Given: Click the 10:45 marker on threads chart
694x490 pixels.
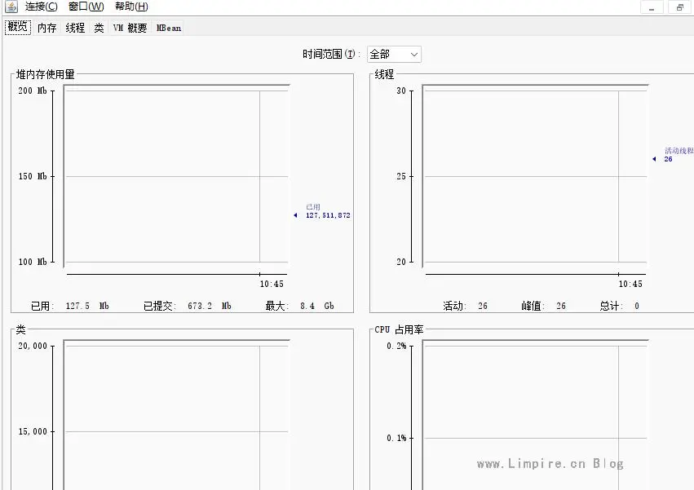Looking at the screenshot, I should click(x=630, y=284).
